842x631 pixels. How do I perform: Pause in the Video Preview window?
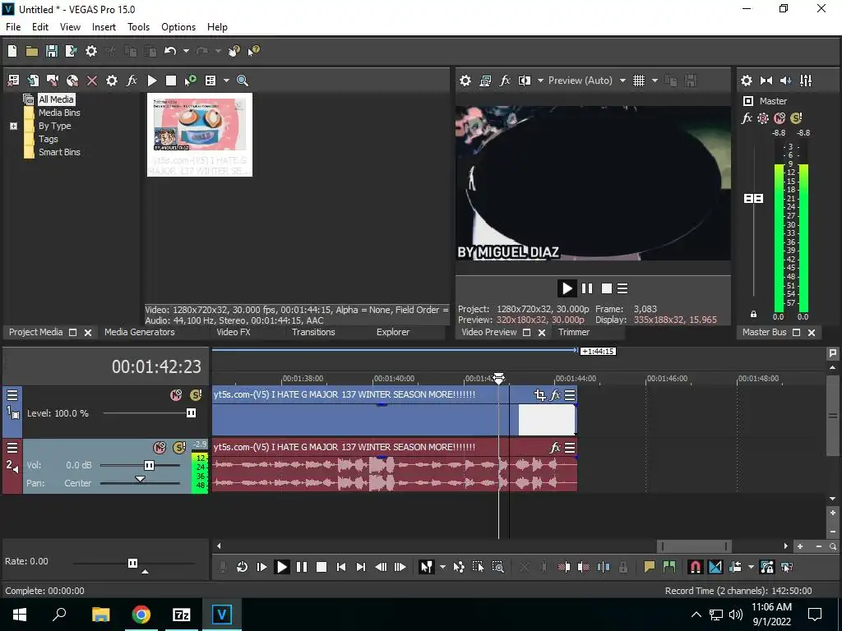[587, 288]
